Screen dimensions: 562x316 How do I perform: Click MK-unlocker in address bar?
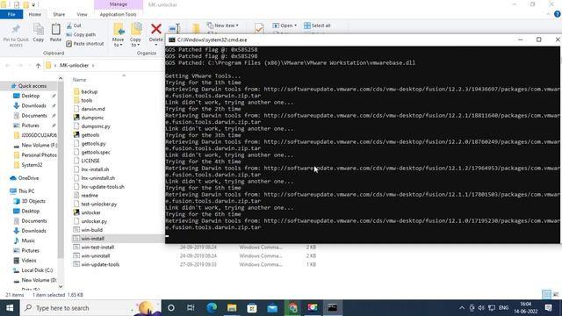point(74,65)
